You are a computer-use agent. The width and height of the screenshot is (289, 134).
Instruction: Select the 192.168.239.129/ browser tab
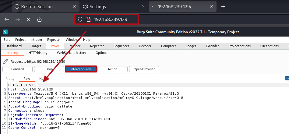pos(183,6)
